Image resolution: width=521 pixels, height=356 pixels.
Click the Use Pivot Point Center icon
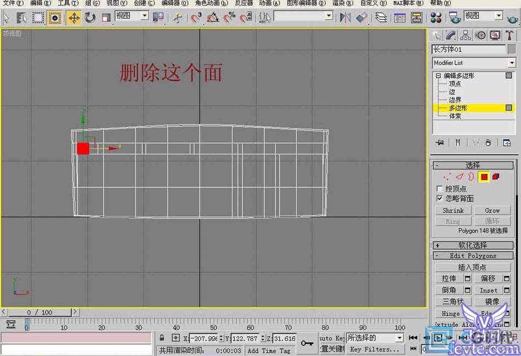point(158,18)
